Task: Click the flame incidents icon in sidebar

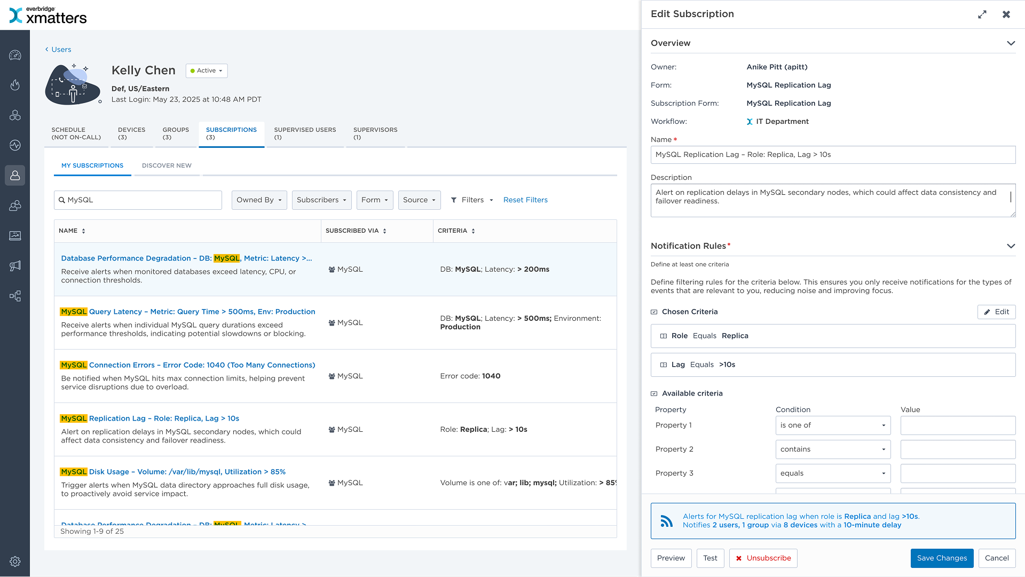Action: click(15, 85)
